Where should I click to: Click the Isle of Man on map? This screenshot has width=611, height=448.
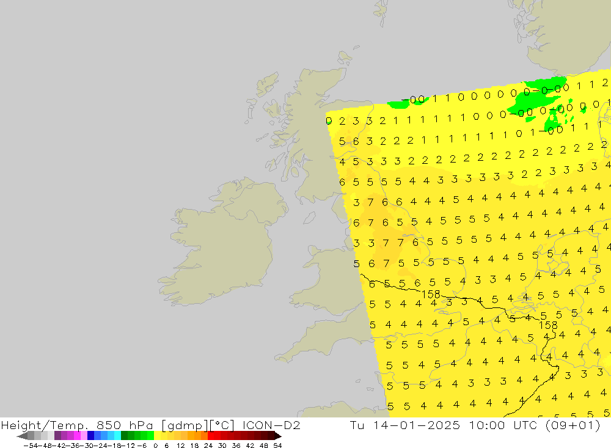[309, 218]
